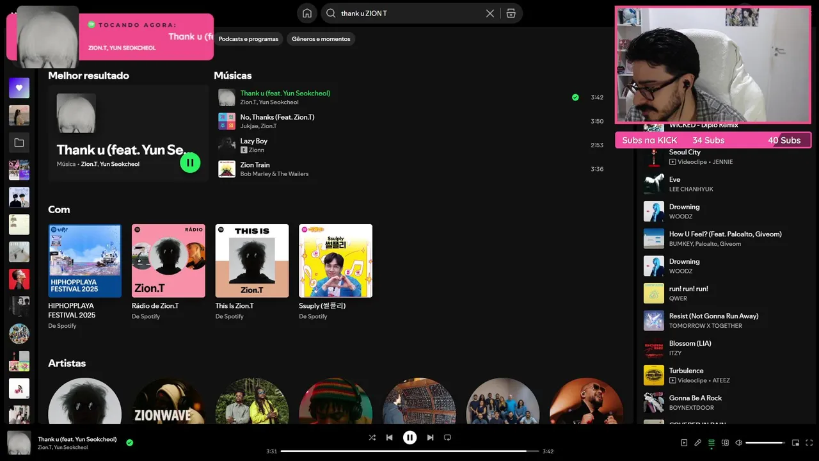The height and width of the screenshot is (461, 819).
Task: Select the 'Gêneros e momentos' filter chip
Action: tap(321, 39)
